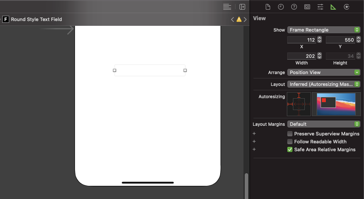
Task: Toggle the horizontal width spring in autoresizing box
Action: [x=299, y=104]
